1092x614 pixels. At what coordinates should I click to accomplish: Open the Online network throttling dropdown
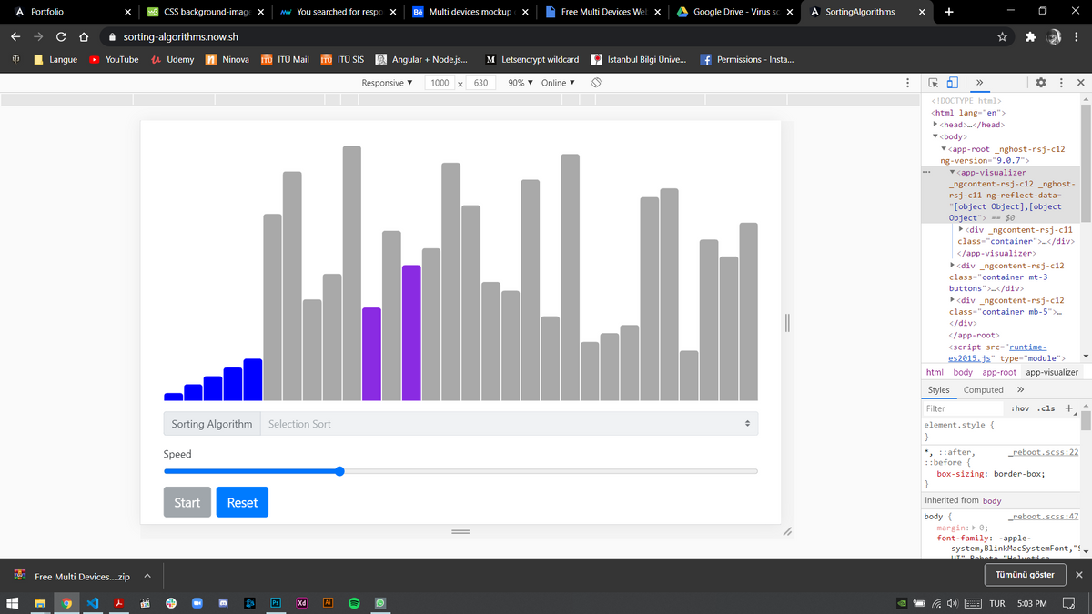(x=558, y=83)
